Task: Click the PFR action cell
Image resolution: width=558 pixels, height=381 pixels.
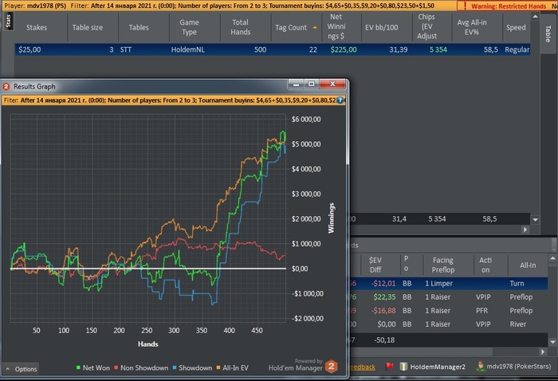Action: coord(481,311)
